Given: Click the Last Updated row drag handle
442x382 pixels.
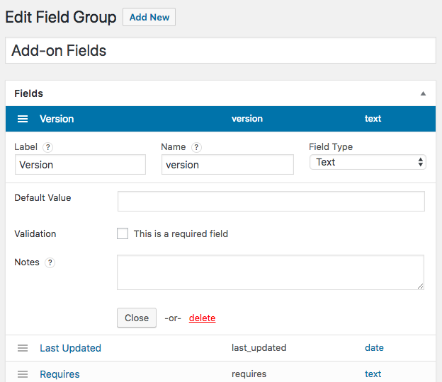Looking at the screenshot, I should tap(23, 348).
